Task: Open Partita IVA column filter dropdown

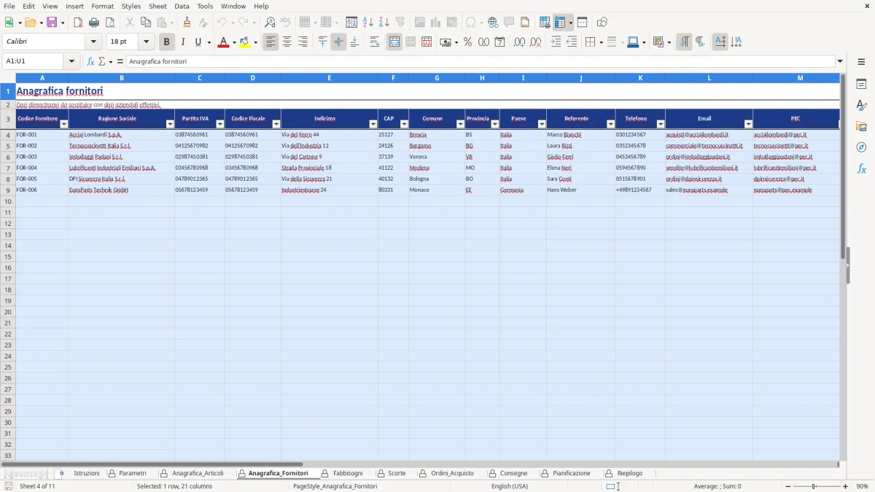Action: [220, 124]
